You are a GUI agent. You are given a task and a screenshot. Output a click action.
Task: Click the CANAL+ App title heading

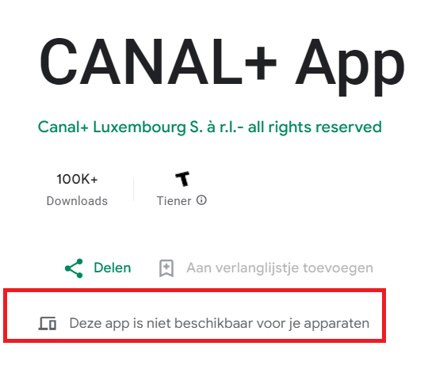pyautogui.click(x=222, y=66)
